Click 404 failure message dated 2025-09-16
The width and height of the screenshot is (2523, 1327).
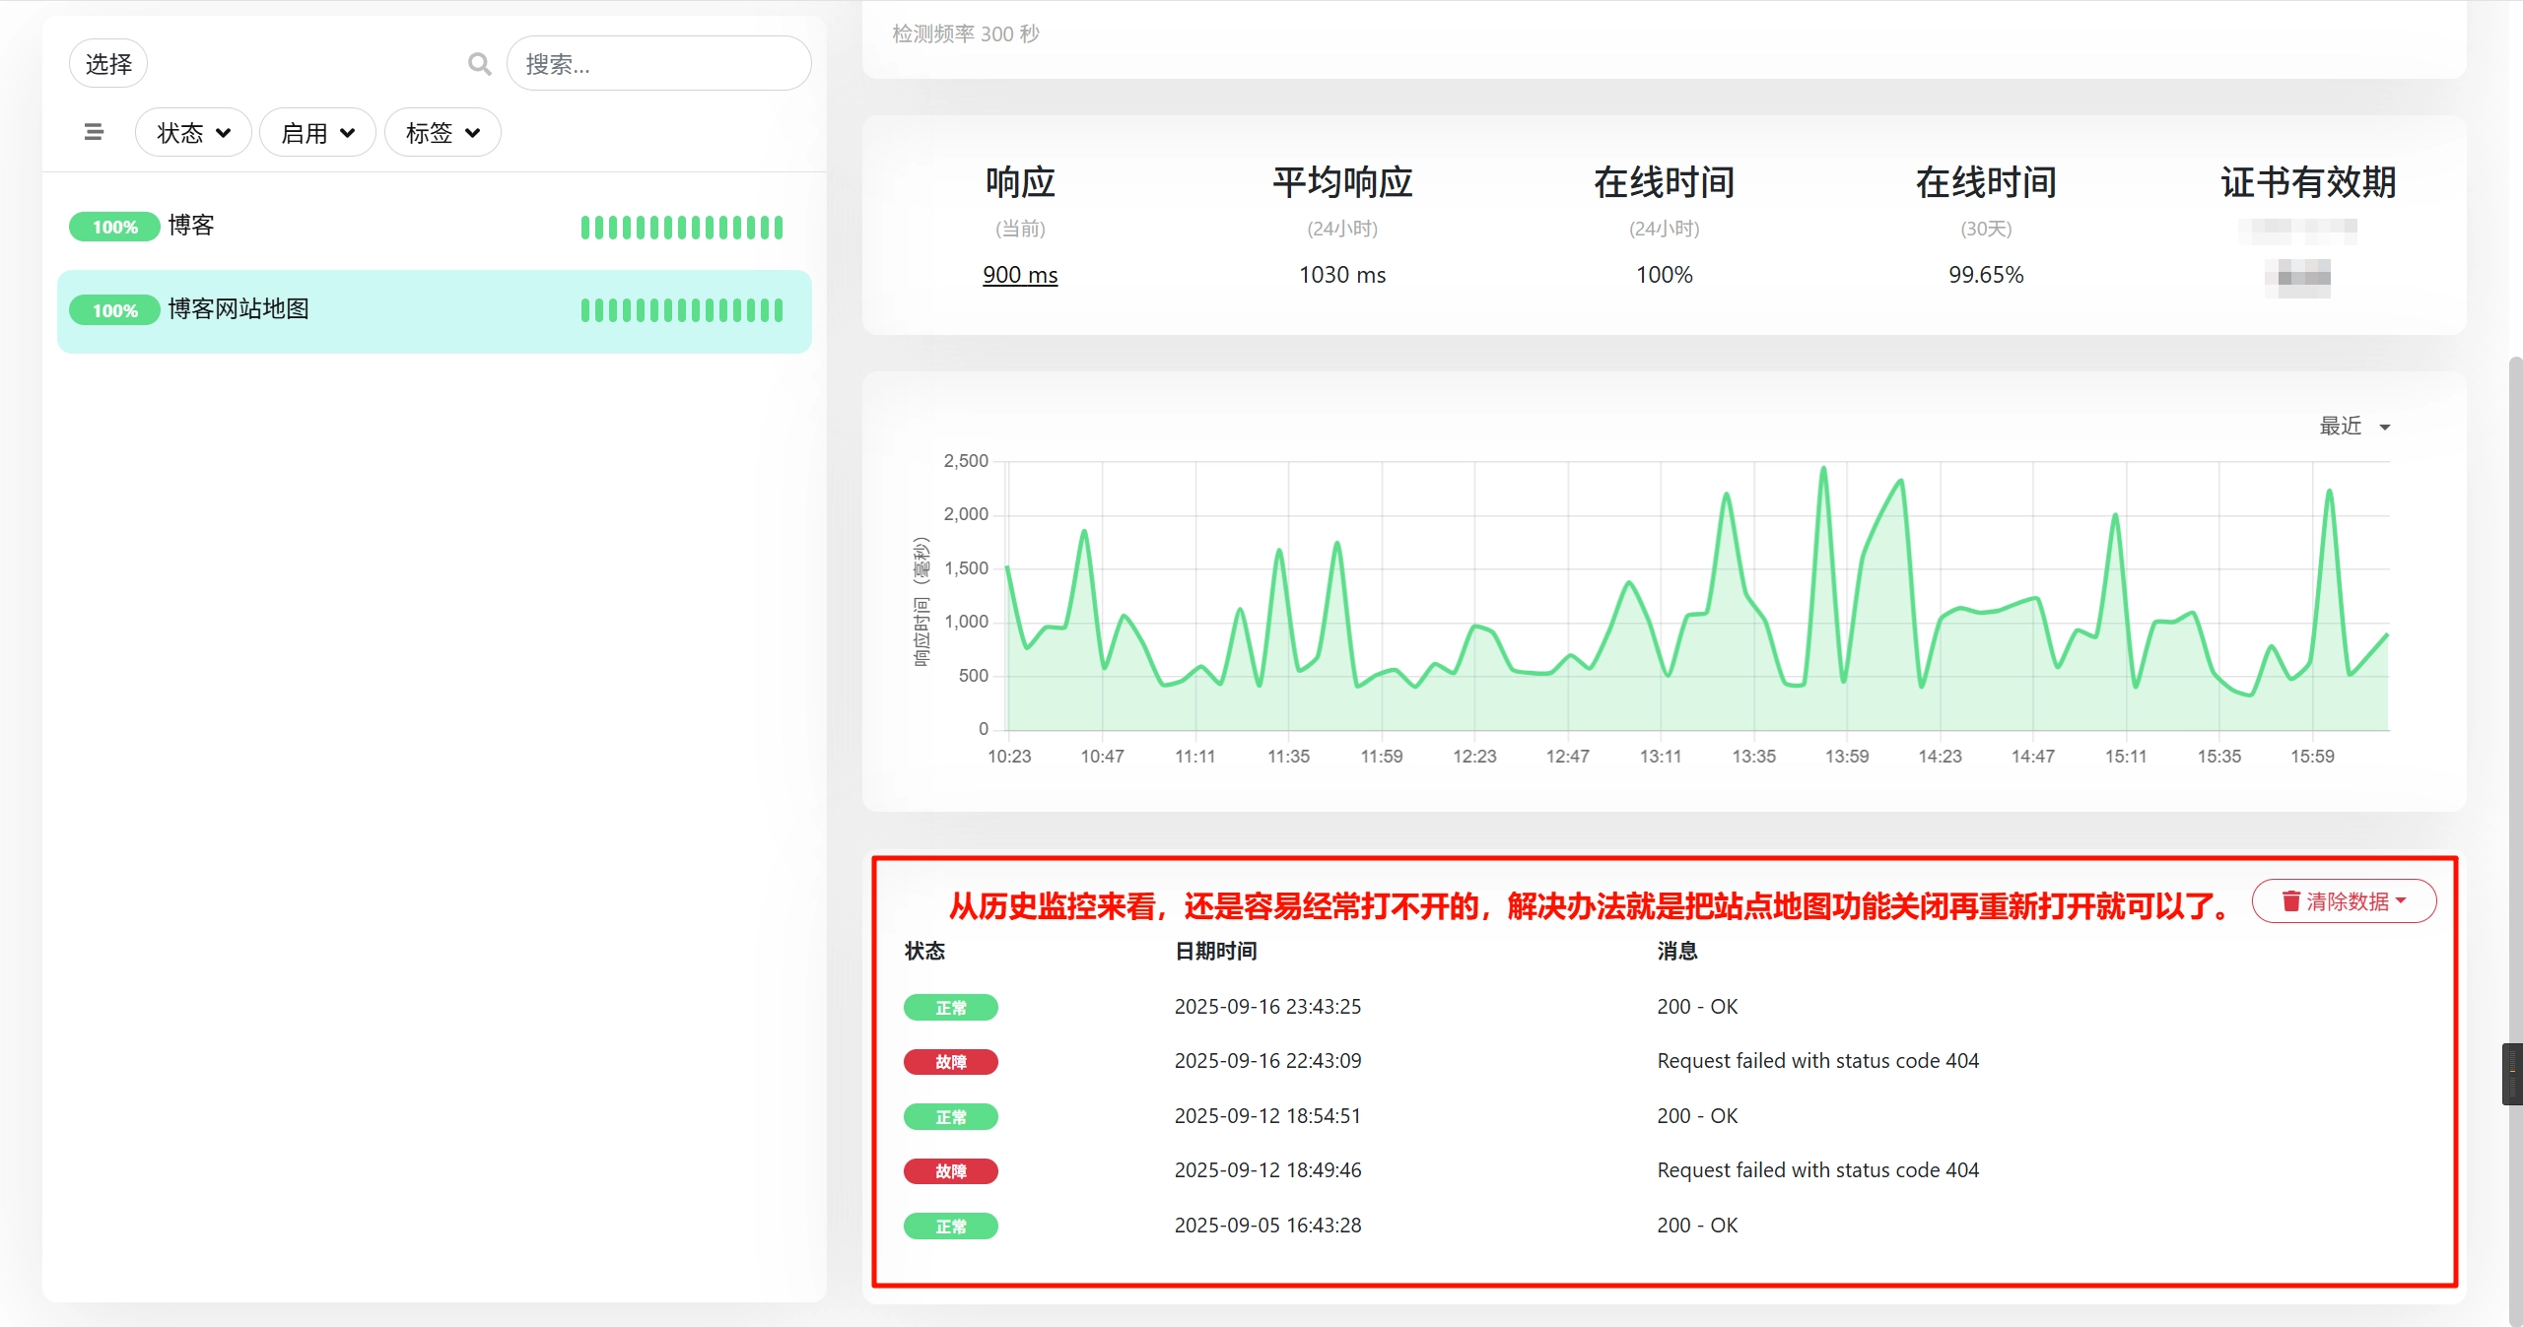[x=1818, y=1061]
